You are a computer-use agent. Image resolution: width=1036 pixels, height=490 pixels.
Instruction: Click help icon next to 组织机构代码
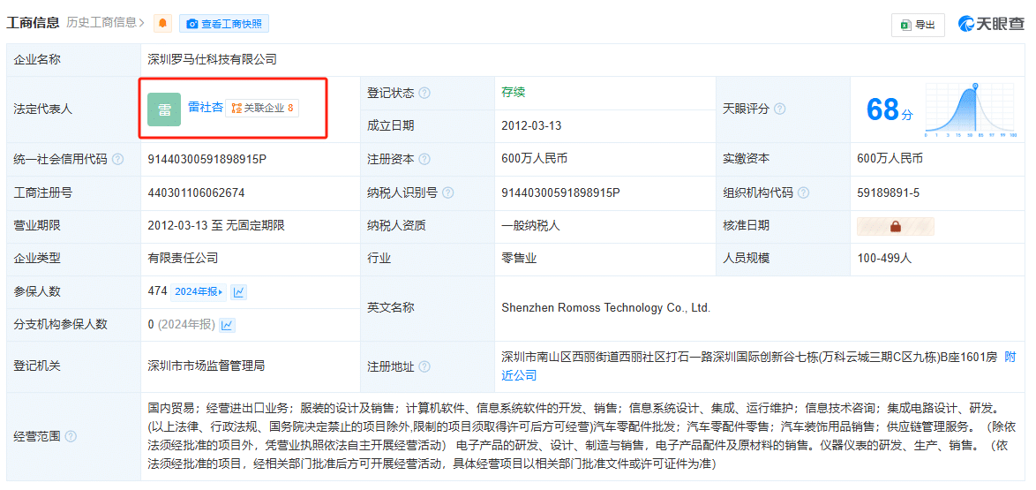point(803,193)
